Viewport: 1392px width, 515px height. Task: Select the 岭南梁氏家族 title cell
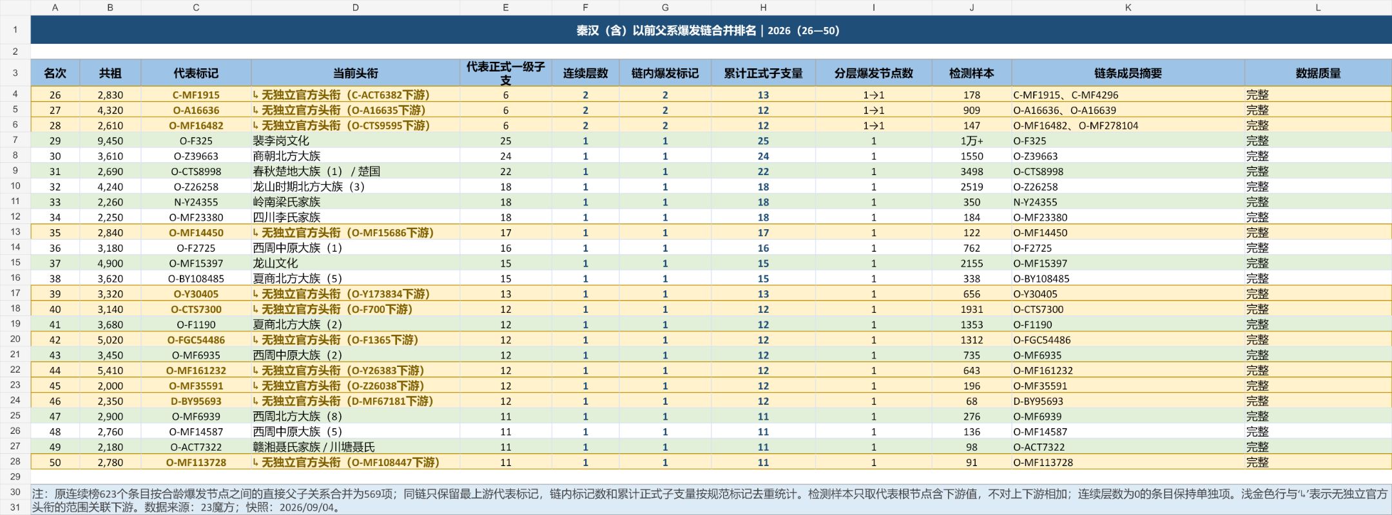coord(355,201)
